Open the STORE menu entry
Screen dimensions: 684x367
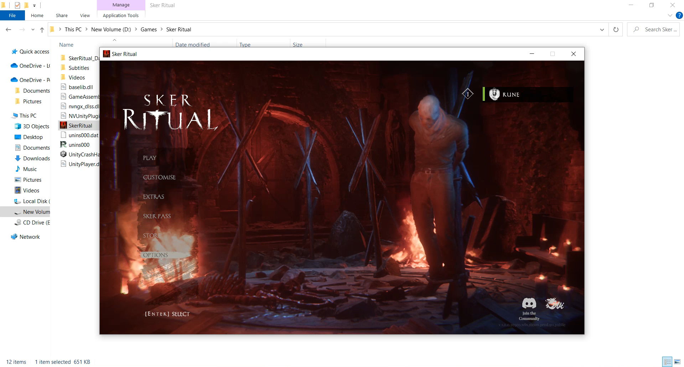(x=152, y=236)
